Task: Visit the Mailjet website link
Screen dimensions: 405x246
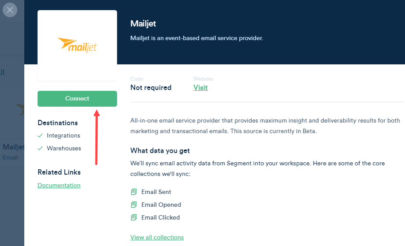Action: pos(201,88)
